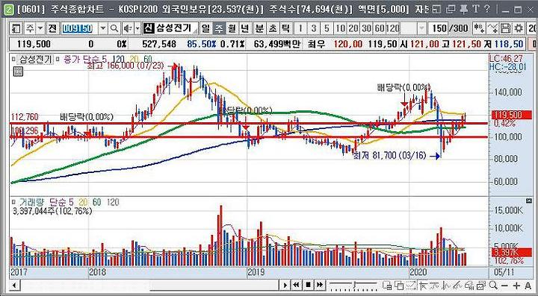This screenshot has height=296, width=538.
Task: Select interval 120 button
Action: point(393,28)
